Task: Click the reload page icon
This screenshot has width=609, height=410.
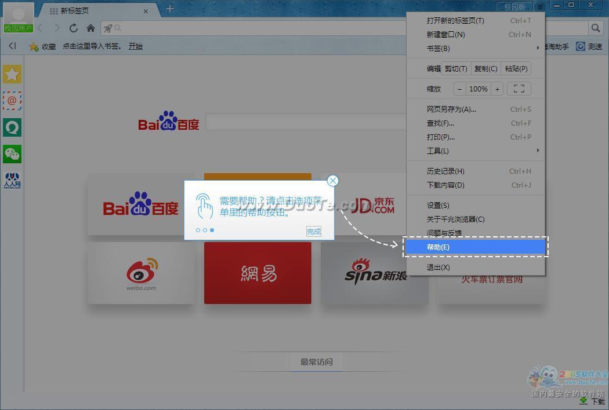Action: coord(74,28)
